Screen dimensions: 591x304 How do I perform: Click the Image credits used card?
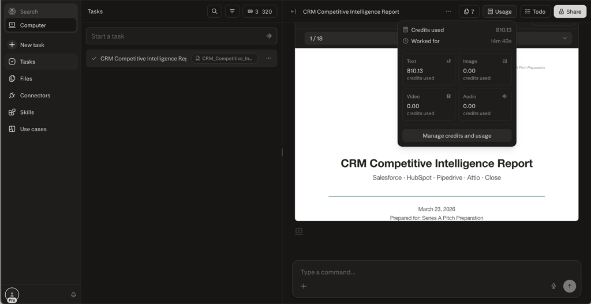click(485, 70)
